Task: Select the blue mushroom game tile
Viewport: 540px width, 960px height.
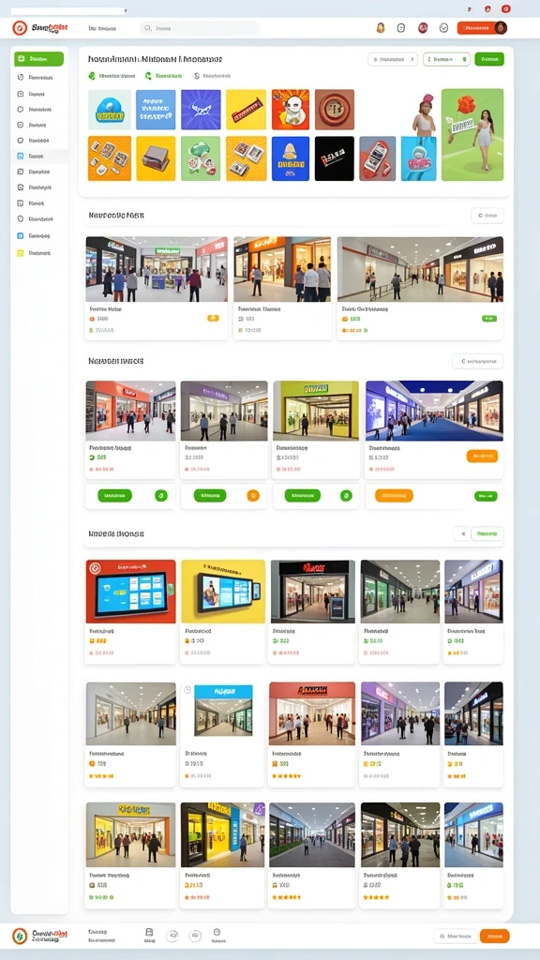Action: [x=110, y=110]
